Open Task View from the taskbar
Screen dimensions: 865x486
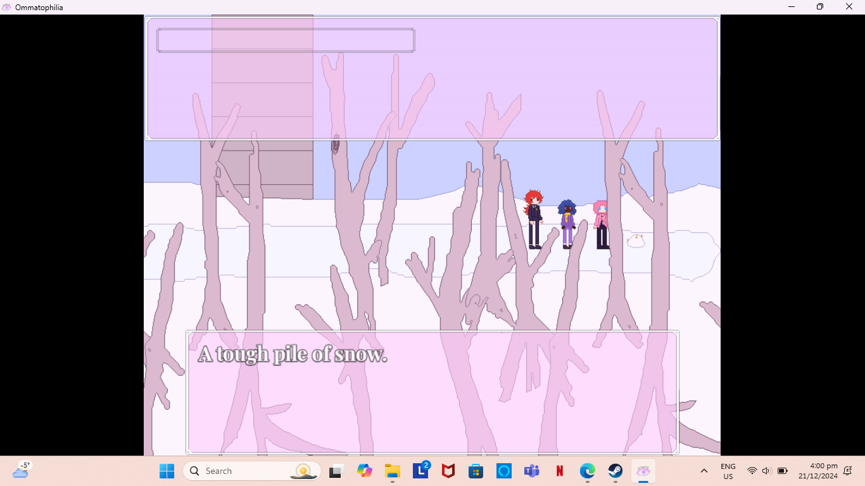336,471
